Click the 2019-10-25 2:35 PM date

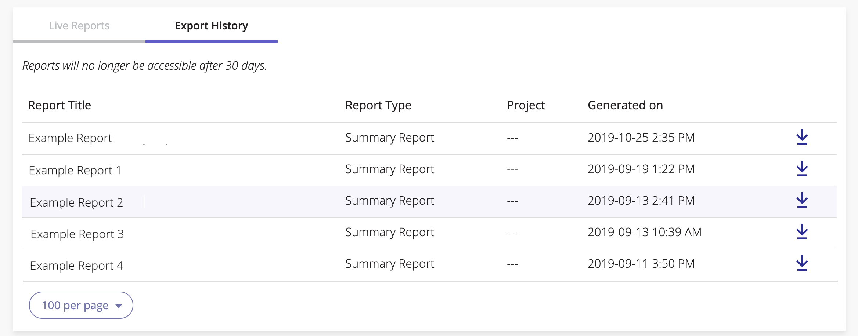641,138
